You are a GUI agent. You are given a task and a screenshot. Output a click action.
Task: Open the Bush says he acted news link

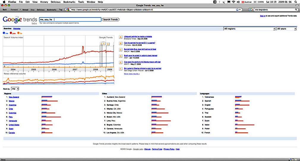coord(140,56)
